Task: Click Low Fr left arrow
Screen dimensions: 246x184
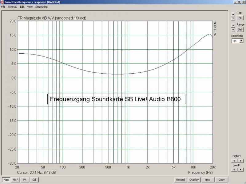Action: (234, 170)
